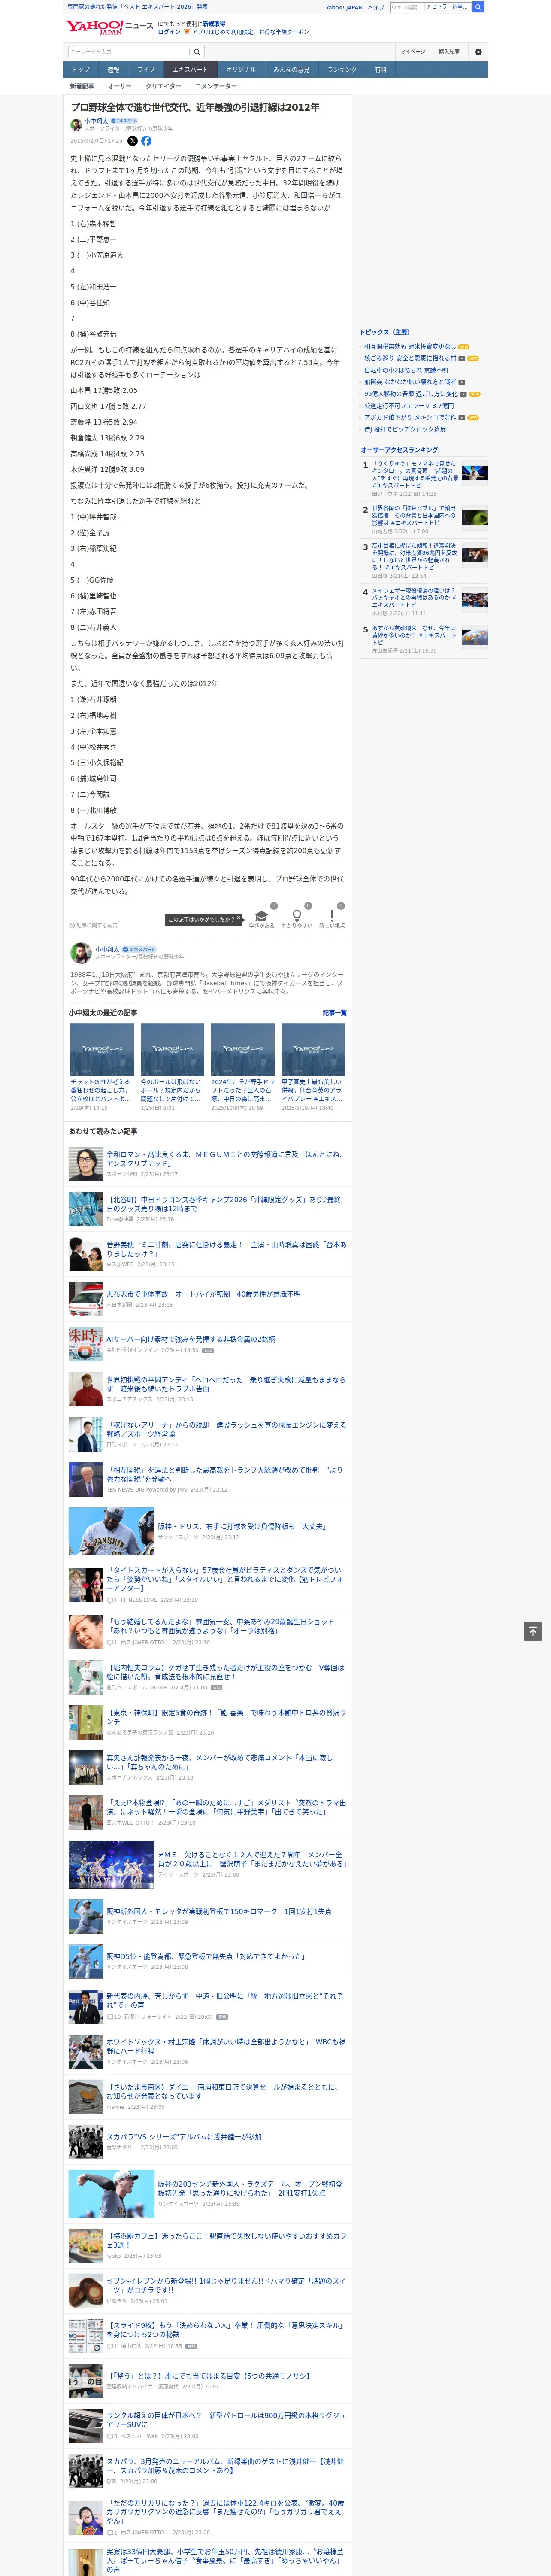Screen dimensions: 551x2576
Task: Open ranking 4 article on パッキャオ
Action: (x=414, y=597)
